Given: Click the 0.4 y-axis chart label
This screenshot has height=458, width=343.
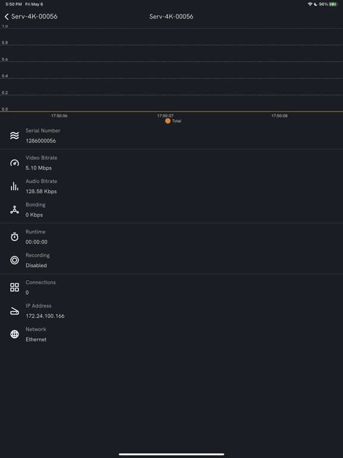Looking at the screenshot, I should point(5,76).
